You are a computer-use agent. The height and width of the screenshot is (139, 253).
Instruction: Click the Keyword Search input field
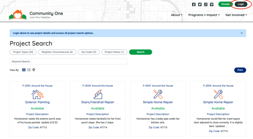(x=68, y=61)
